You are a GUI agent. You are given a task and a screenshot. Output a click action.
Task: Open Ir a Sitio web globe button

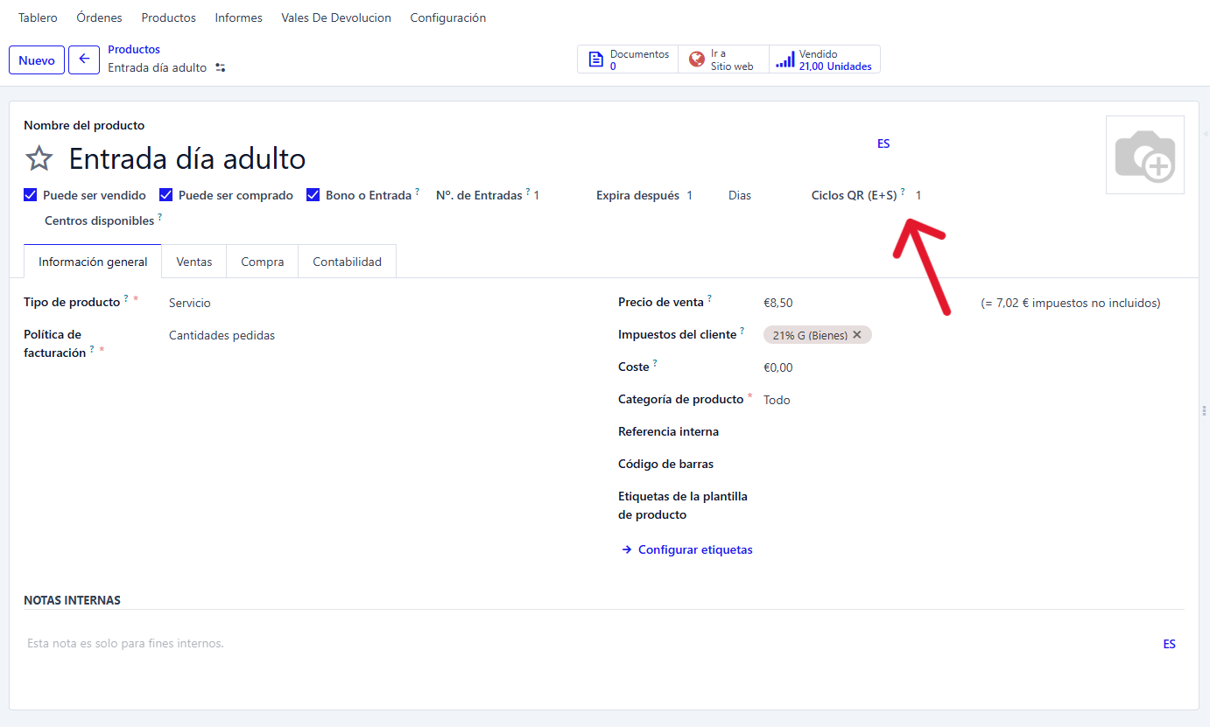tap(723, 59)
